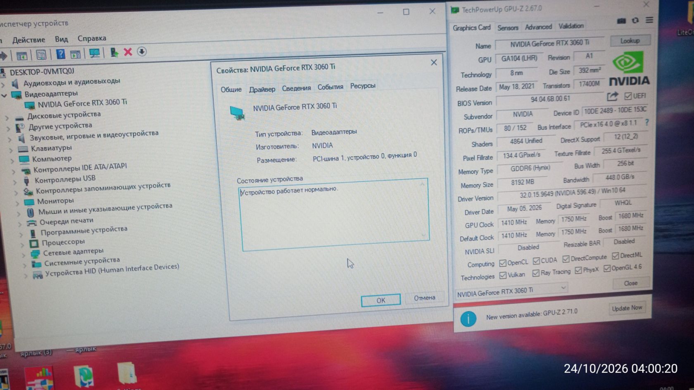
Task: Toggle the OpenCL checkbox
Action: 503,263
